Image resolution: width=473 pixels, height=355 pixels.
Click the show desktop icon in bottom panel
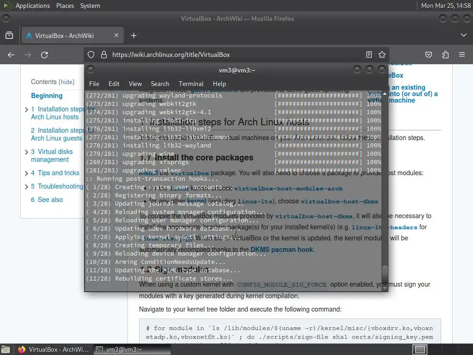click(6, 349)
